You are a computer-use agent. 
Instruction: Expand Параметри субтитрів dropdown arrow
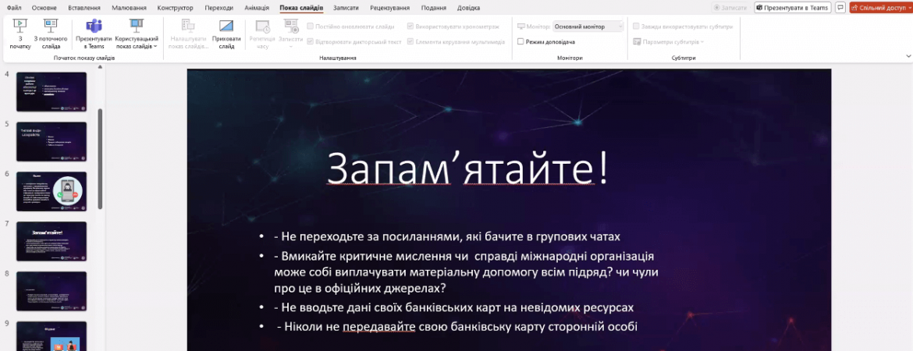point(702,42)
